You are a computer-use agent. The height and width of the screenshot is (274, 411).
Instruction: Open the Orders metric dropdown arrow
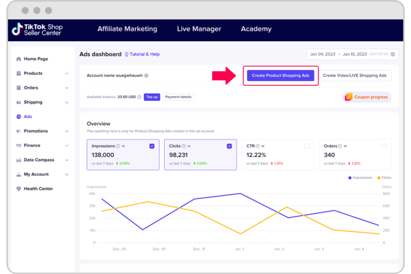[345, 146]
